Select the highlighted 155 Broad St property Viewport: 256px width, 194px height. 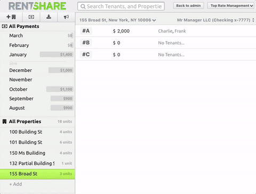[37, 174]
